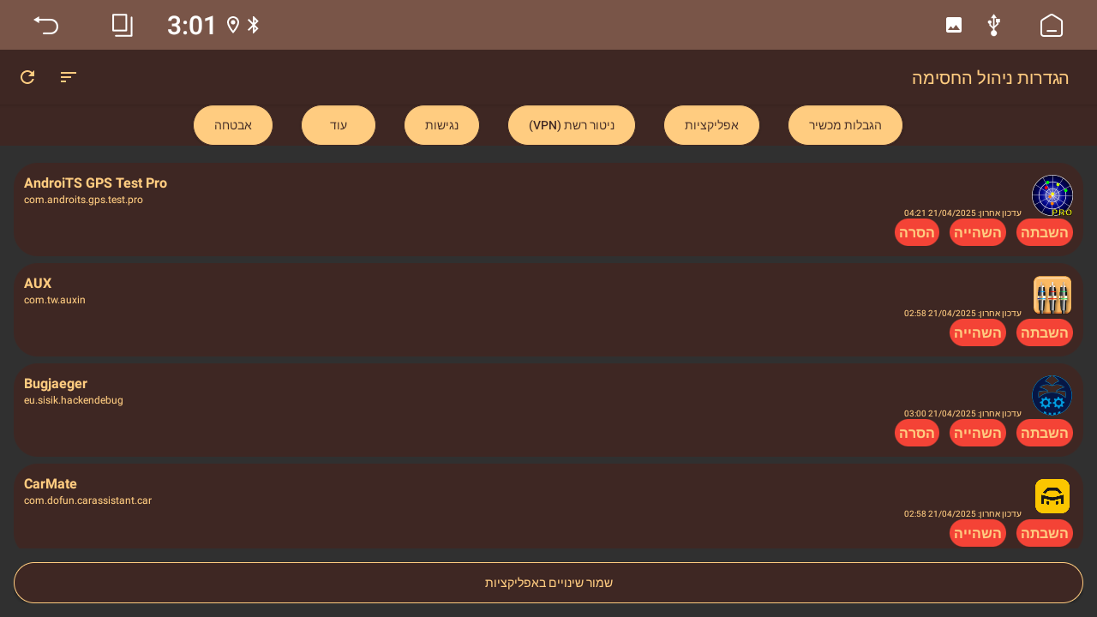Suspend CarMate with השהייה
This screenshot has height=617, width=1097.
tap(978, 533)
